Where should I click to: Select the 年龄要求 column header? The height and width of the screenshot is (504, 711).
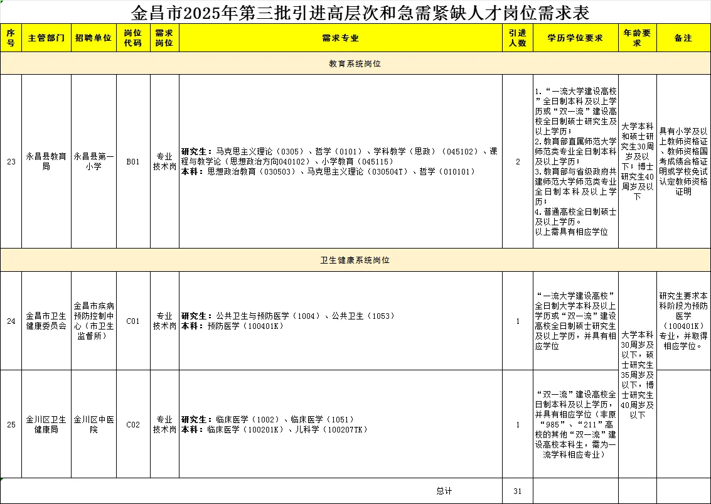click(x=636, y=37)
